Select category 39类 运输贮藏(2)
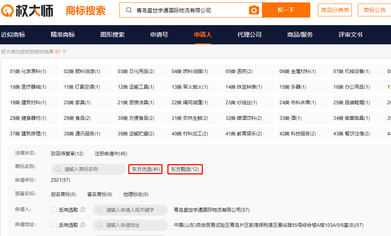Viewport: 391px width, 236px height. point(141,134)
